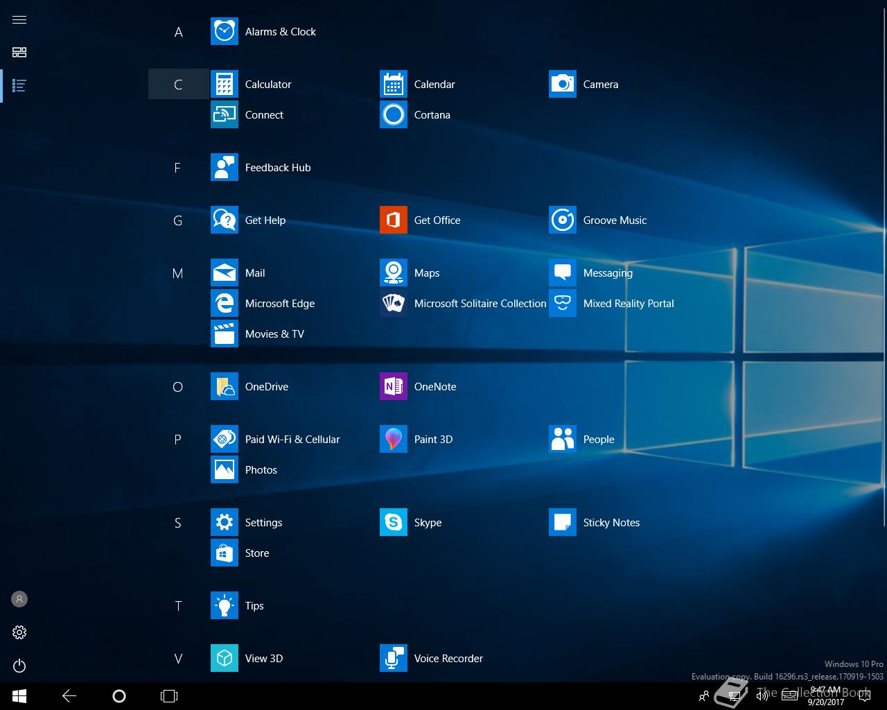This screenshot has height=710, width=887.
Task: Open the Power options button
Action: 19,666
